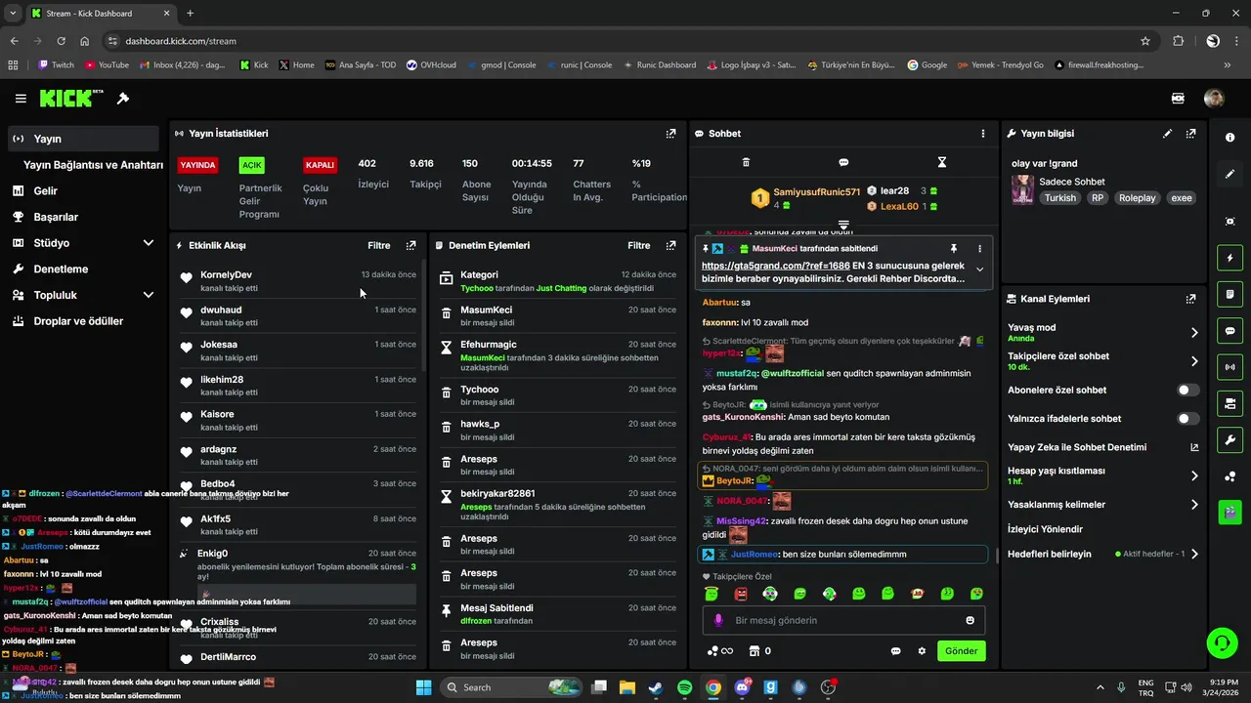Click the chat bubble icon under Sohbet
This screenshot has height=703, width=1251.
843,162
